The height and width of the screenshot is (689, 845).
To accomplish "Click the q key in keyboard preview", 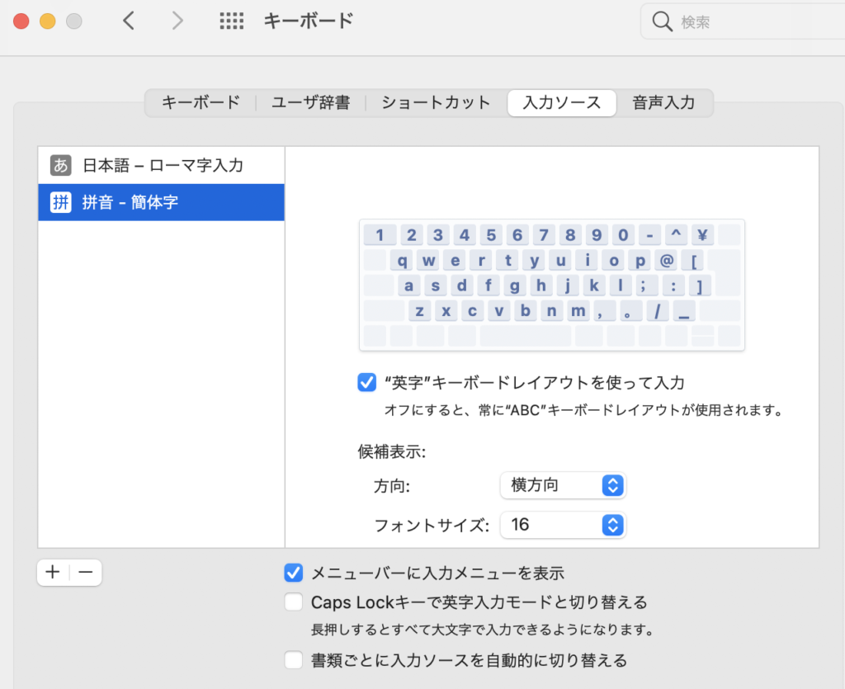I will coord(402,260).
